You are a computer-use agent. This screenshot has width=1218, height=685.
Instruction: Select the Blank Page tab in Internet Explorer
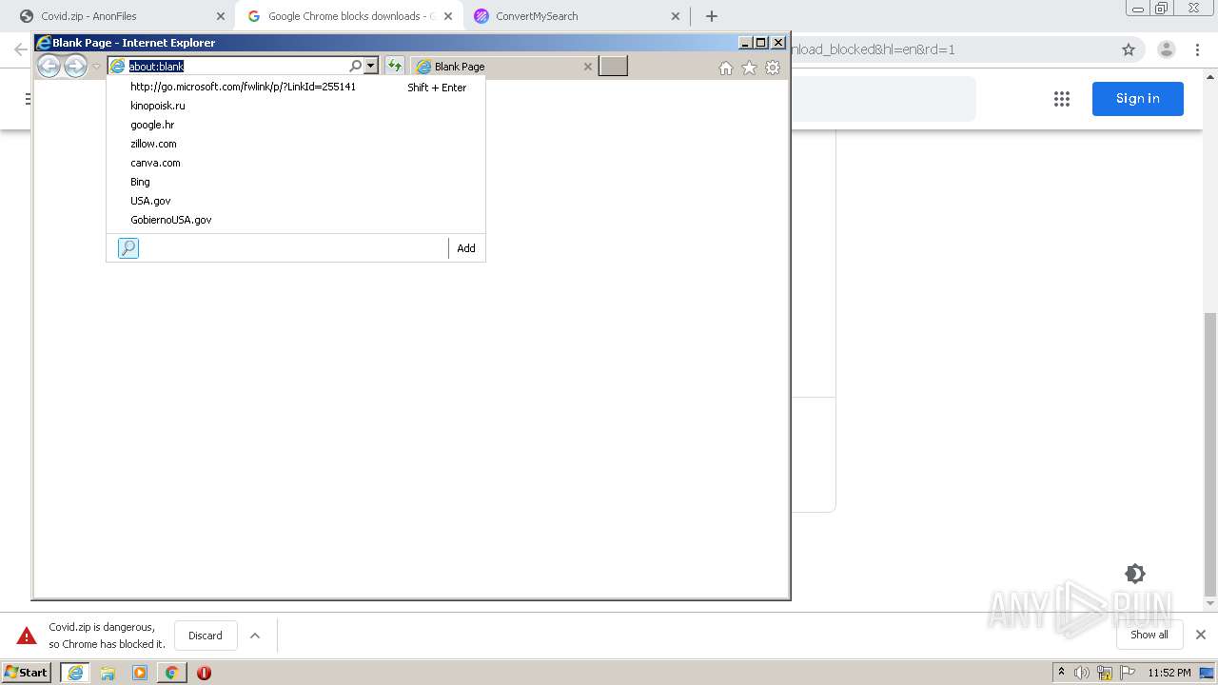[503, 67]
